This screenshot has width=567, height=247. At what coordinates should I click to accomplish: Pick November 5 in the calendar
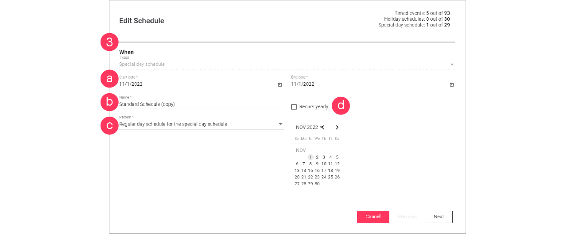tap(337, 157)
